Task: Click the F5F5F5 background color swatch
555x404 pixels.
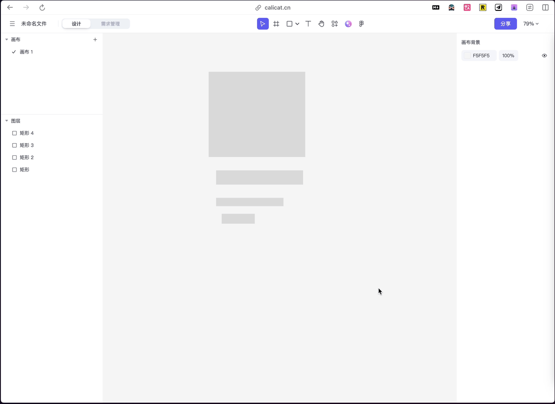Action: point(467,55)
